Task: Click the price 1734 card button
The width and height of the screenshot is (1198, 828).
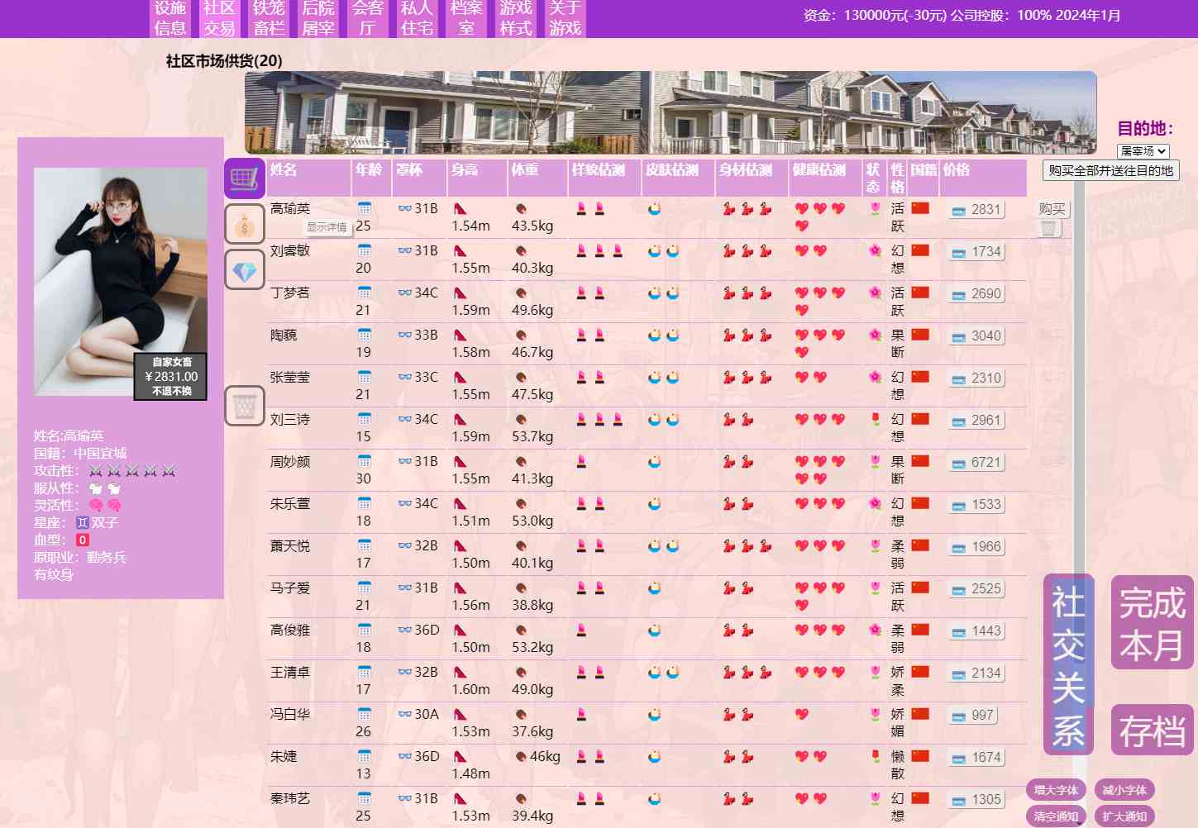Action: [x=976, y=252]
